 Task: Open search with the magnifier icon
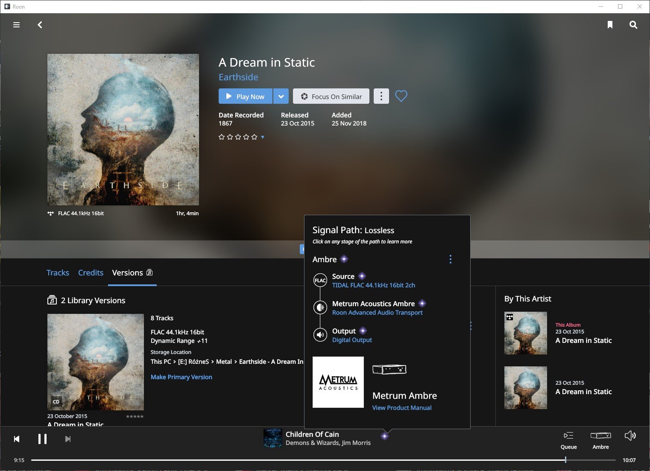click(x=633, y=25)
